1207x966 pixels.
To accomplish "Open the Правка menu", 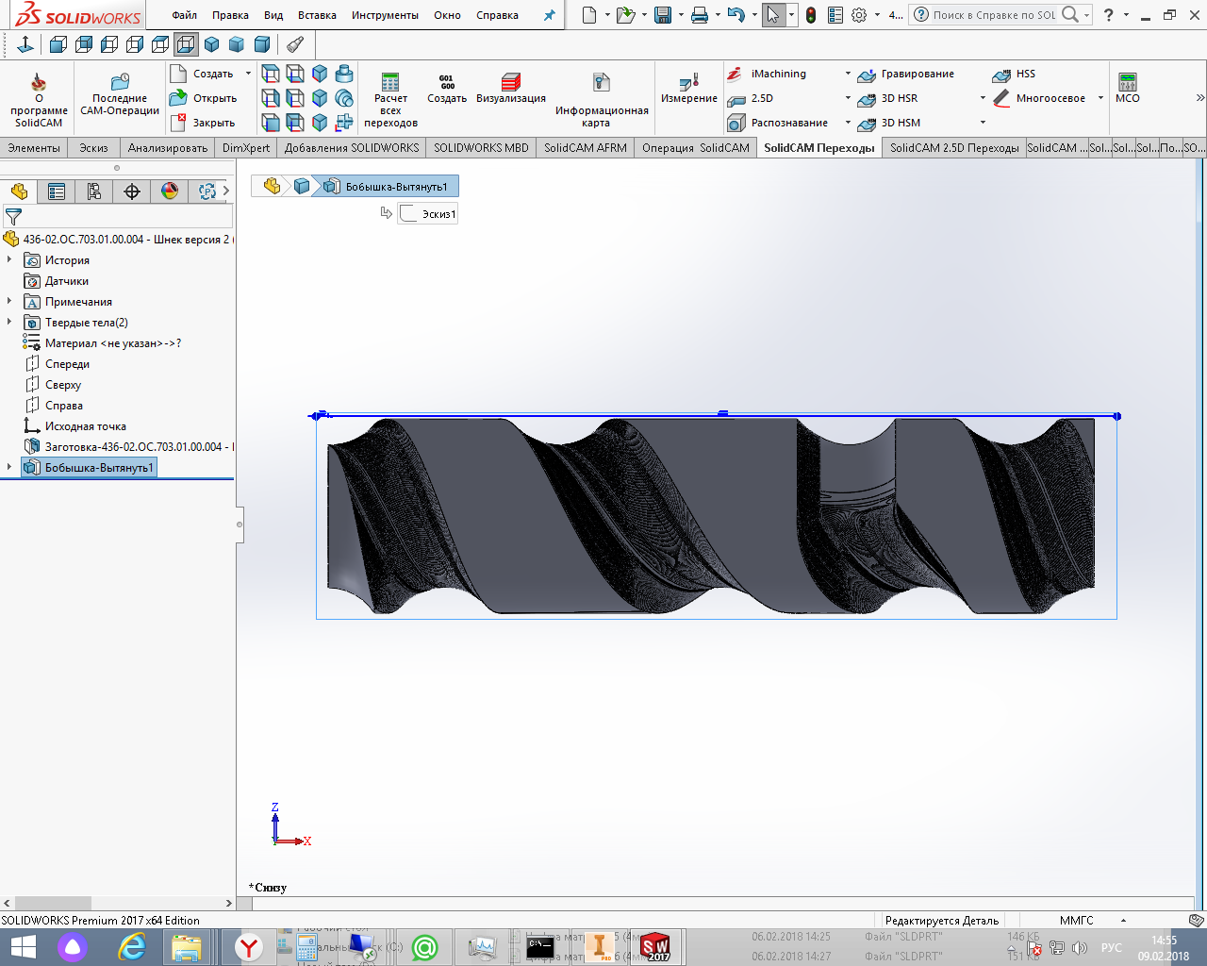I will (230, 15).
